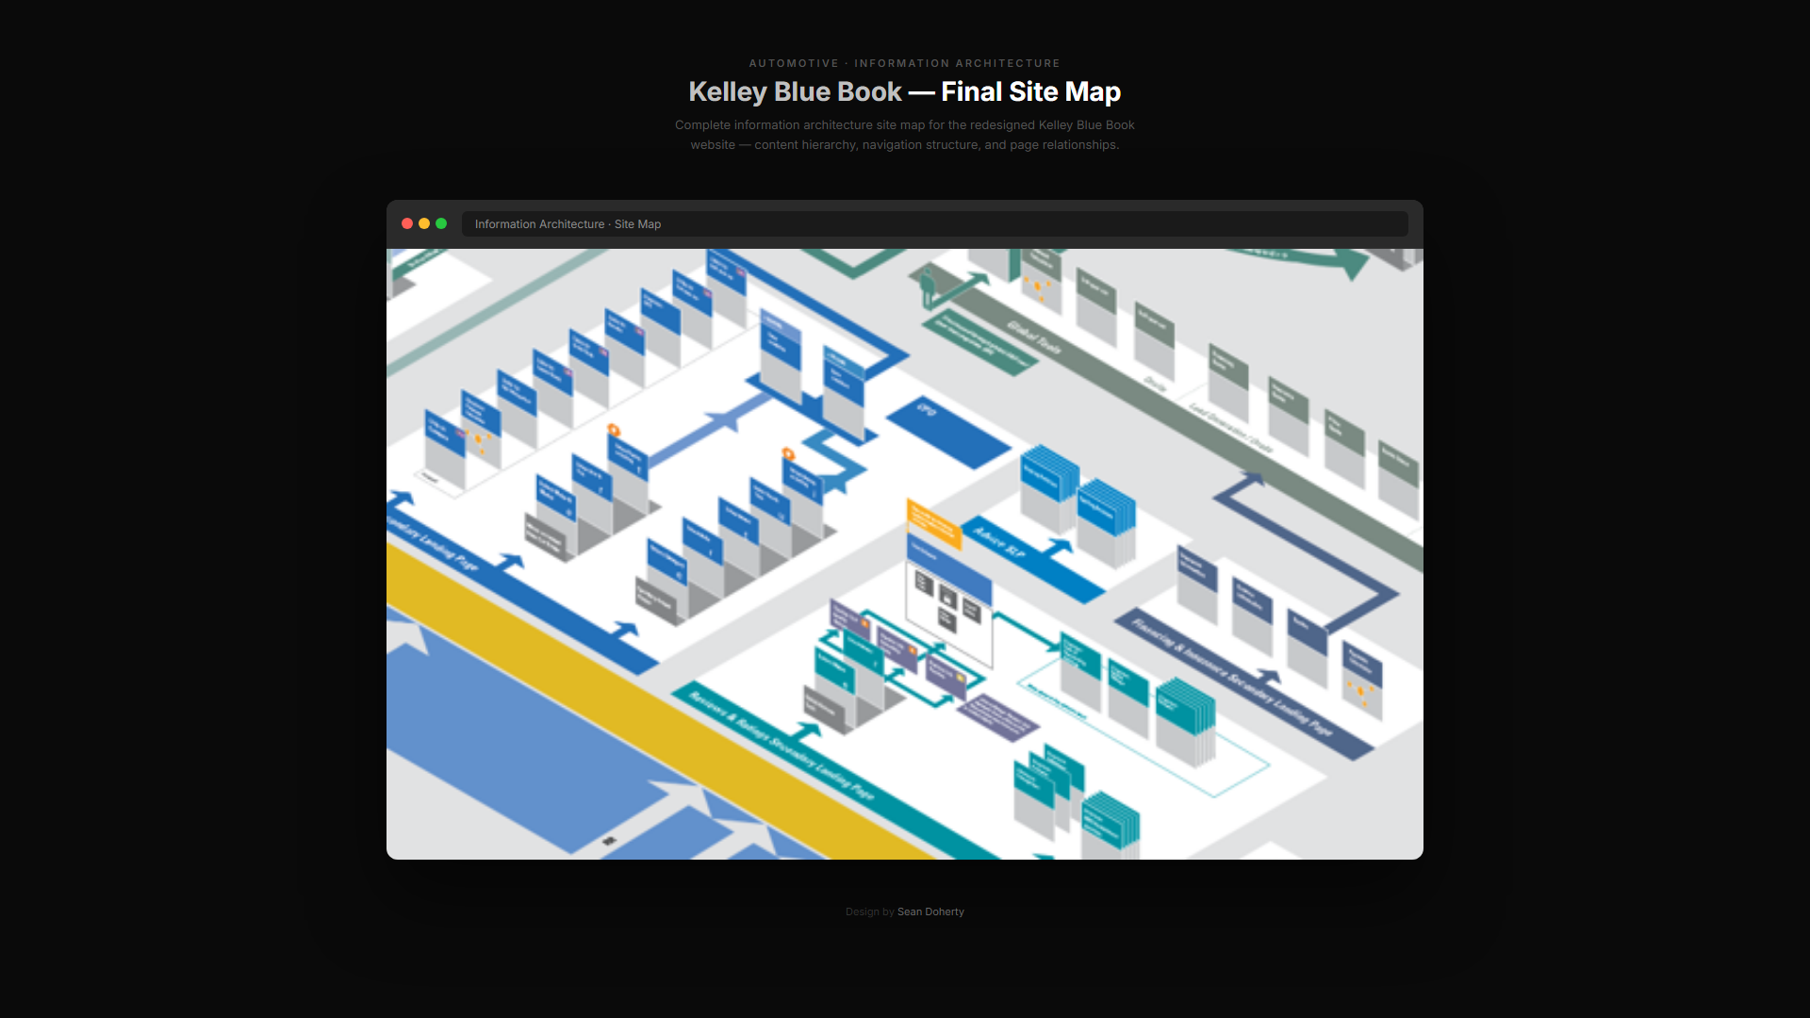This screenshot has width=1810, height=1018.
Task: Select the Global Tools gray band label
Action: 1034,337
